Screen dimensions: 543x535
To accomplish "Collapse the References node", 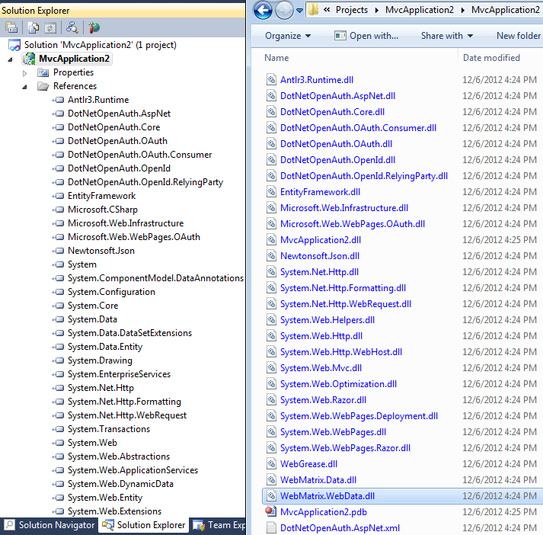I will [x=24, y=87].
